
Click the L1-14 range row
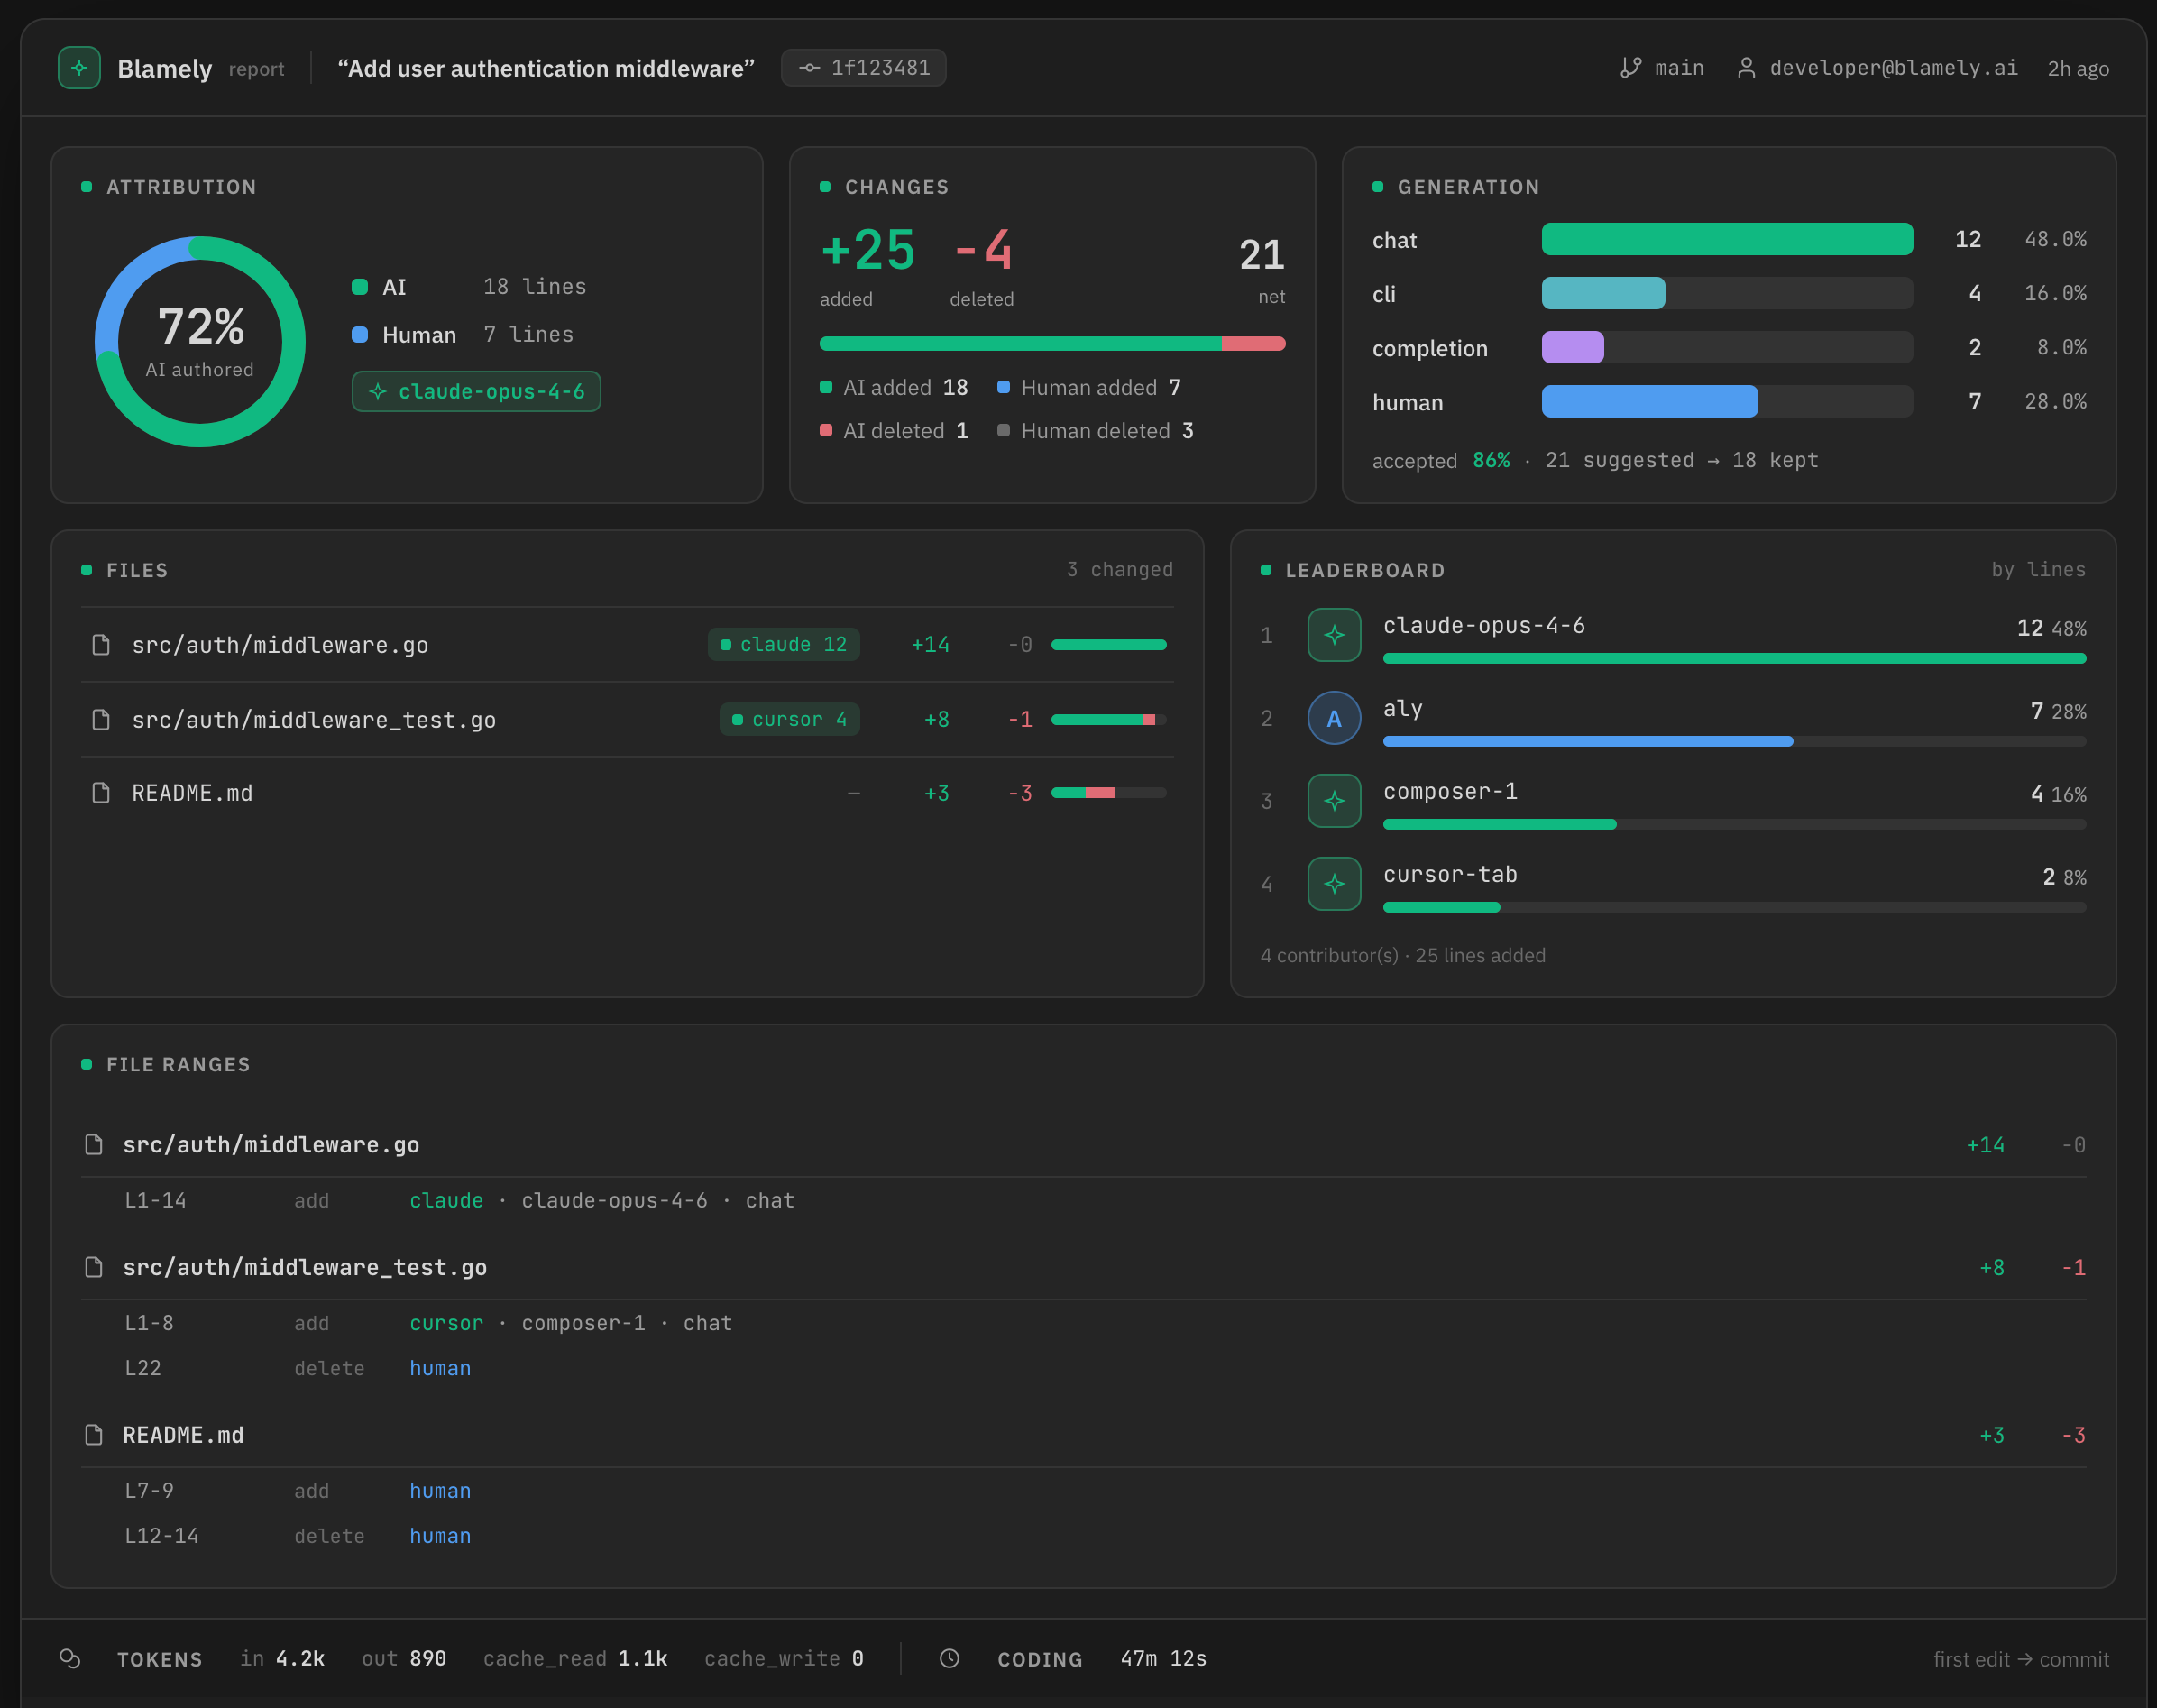click(1084, 1201)
